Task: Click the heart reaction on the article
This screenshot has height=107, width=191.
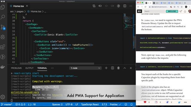Action: coord(145,102)
